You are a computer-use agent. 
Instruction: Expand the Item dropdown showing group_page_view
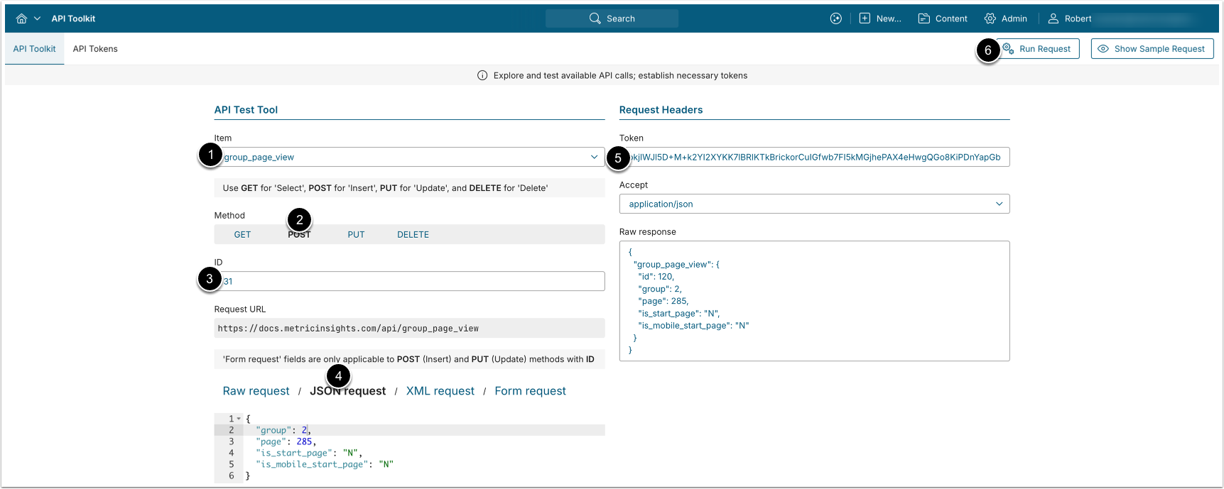[594, 157]
